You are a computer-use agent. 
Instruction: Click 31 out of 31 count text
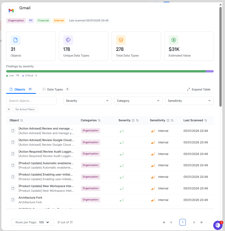(x=65, y=222)
